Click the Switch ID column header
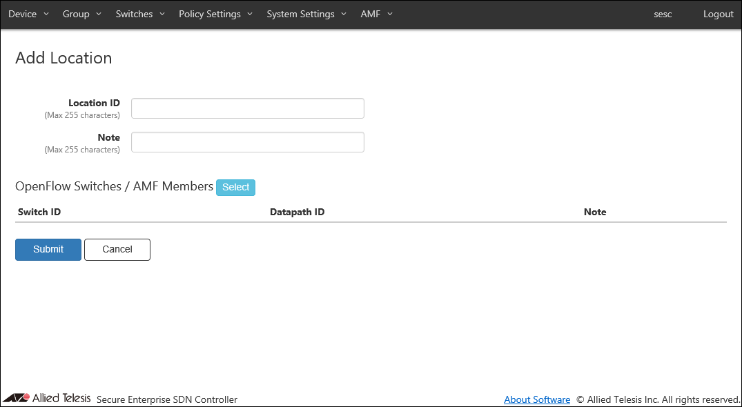The image size is (742, 407). (x=39, y=212)
